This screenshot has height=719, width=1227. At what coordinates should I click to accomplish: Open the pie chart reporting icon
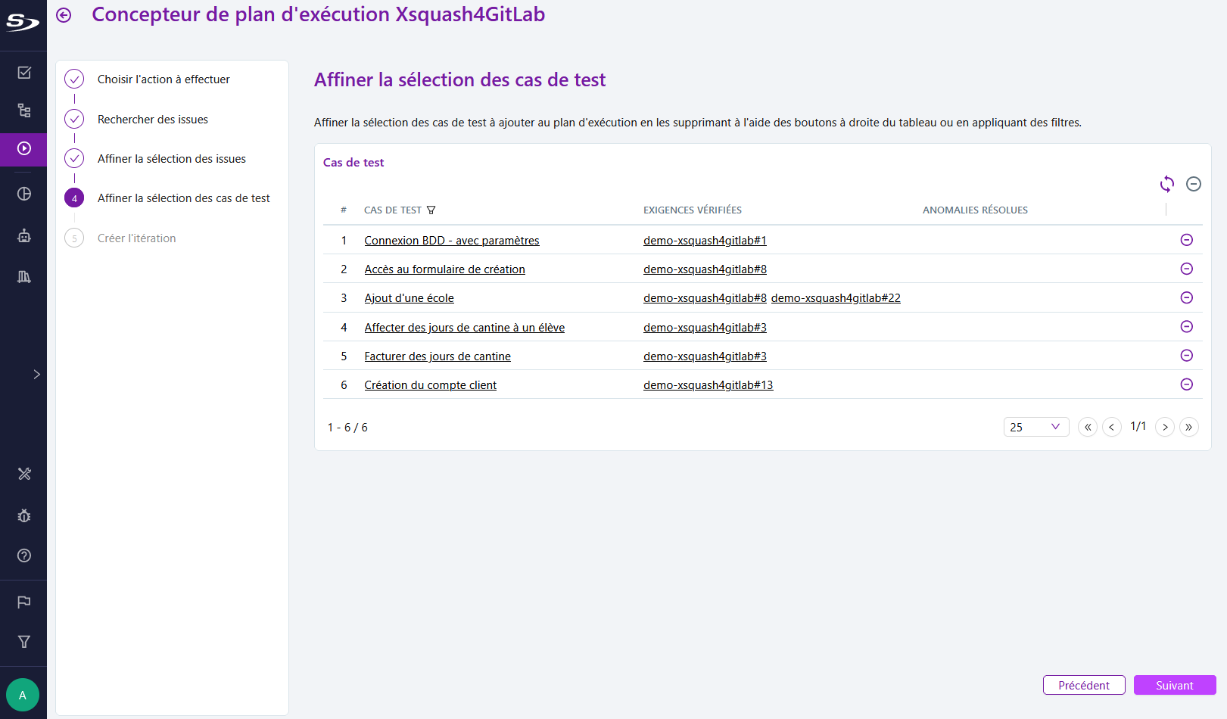(23, 193)
